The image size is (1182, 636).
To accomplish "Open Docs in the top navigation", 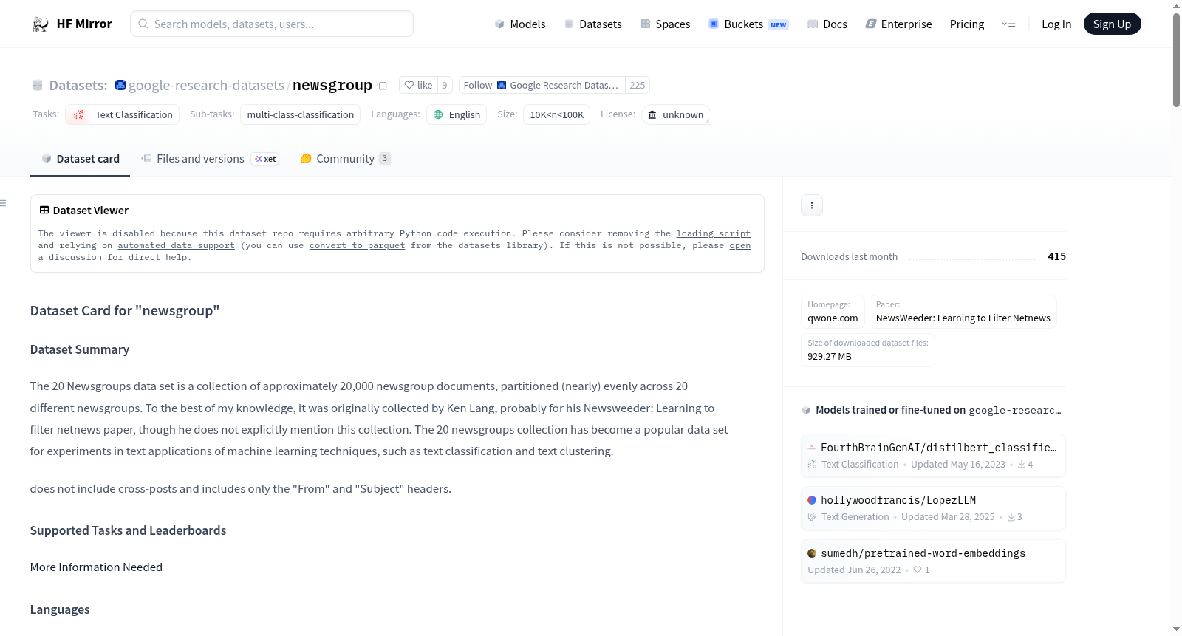I will pos(827,24).
